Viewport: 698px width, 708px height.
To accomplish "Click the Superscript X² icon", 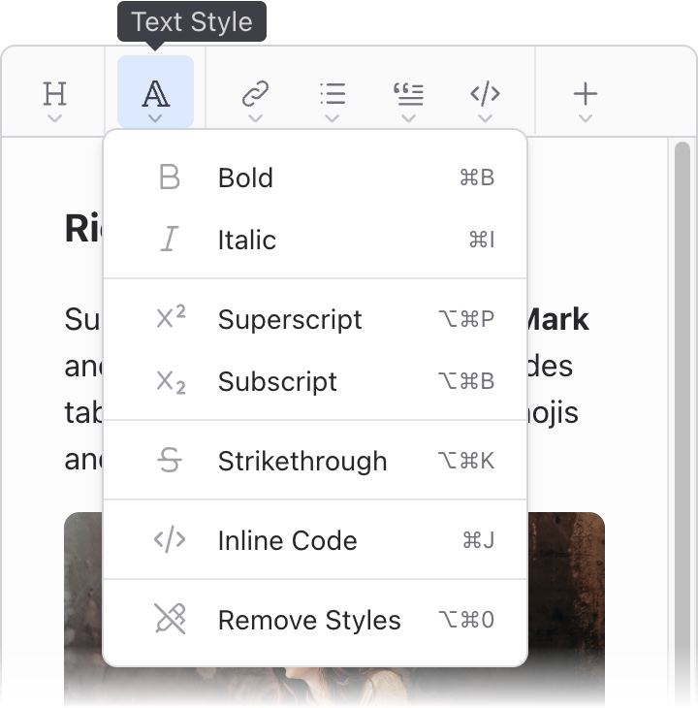I will coord(171,316).
